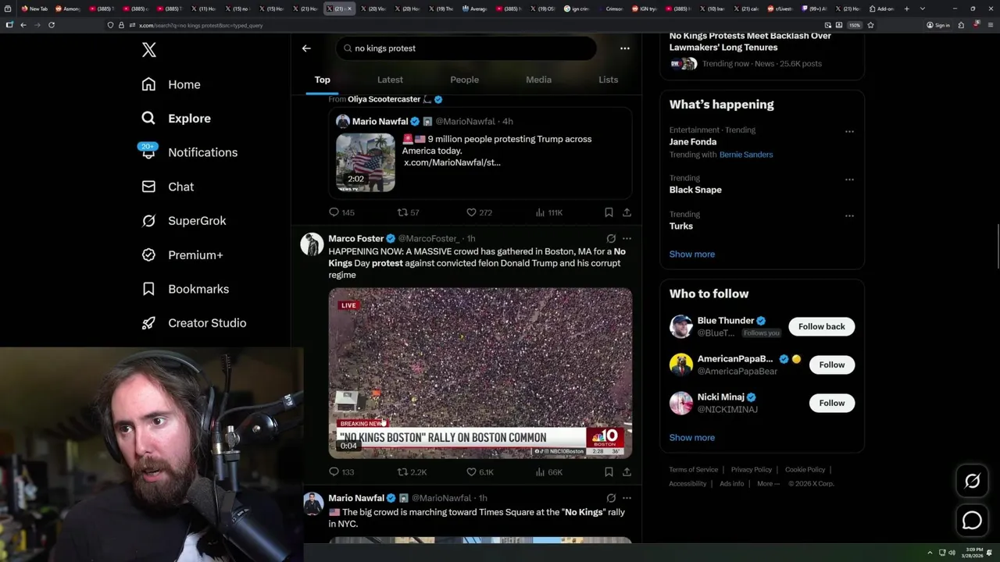View analytics of the 66K views post
This screenshot has height=562, width=1000.
click(x=548, y=472)
